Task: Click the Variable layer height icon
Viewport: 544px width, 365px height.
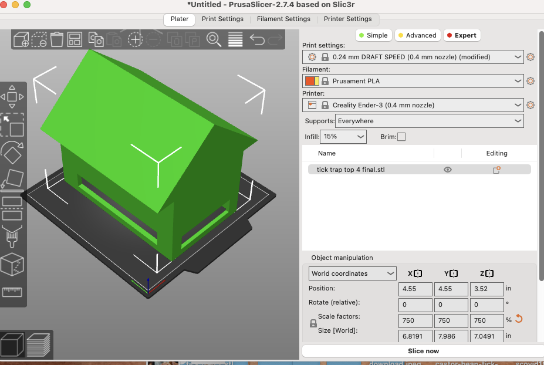Action: (235, 39)
